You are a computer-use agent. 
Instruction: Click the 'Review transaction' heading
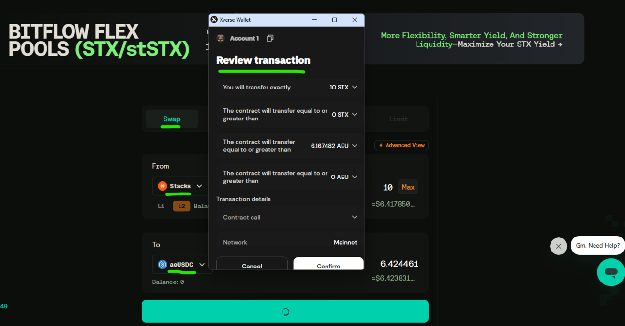pyautogui.click(x=263, y=60)
